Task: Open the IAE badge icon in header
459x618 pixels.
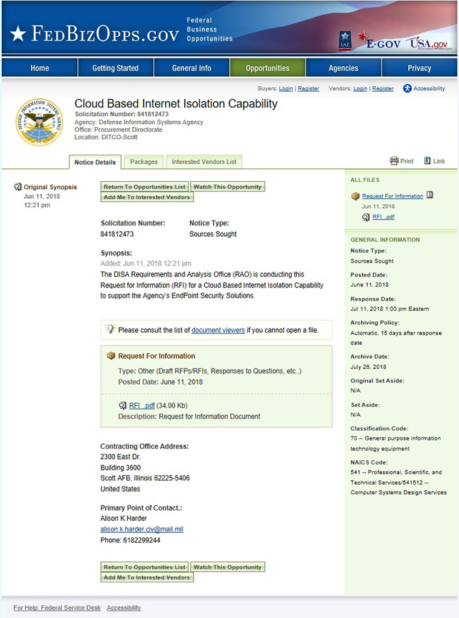Action: (x=345, y=40)
